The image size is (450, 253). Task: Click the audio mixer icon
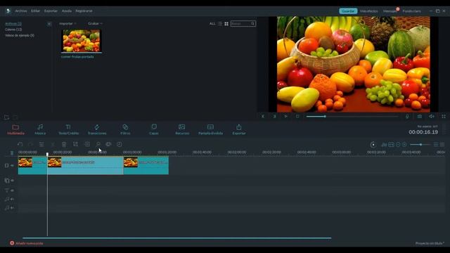(x=384, y=145)
